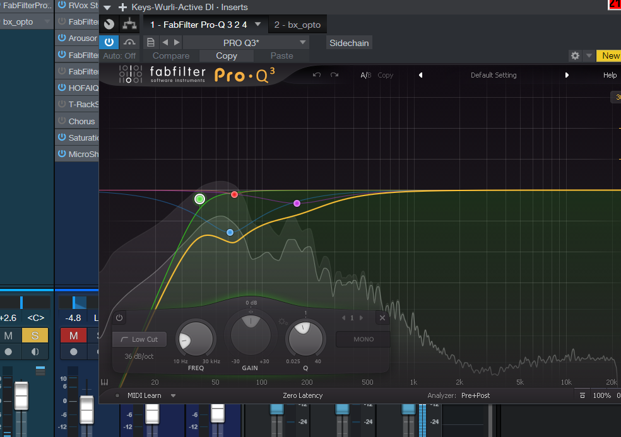Toggle the selected band's power button
Viewport: 621px width, 437px height.
119,317
